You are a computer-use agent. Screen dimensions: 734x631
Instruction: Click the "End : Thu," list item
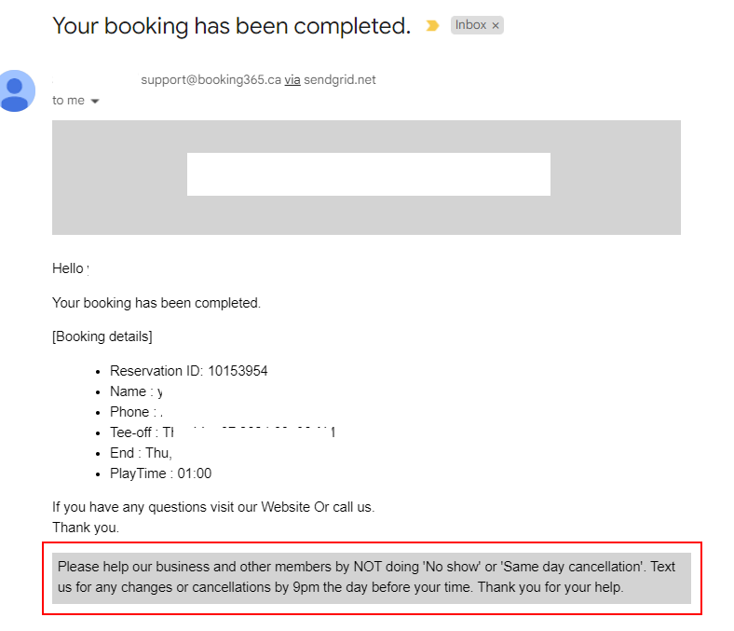point(141,453)
